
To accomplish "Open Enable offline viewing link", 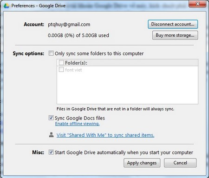I will pyautogui.click(x=77, y=124).
